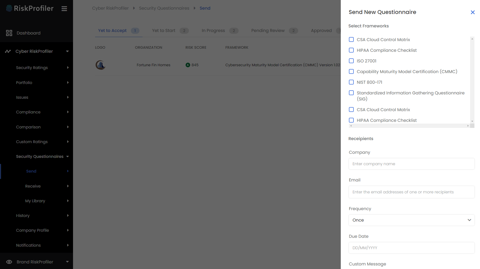Image resolution: width=480 pixels, height=269 pixels.
Task: Check the NIST 800-171 checkbox
Action: click(351, 82)
